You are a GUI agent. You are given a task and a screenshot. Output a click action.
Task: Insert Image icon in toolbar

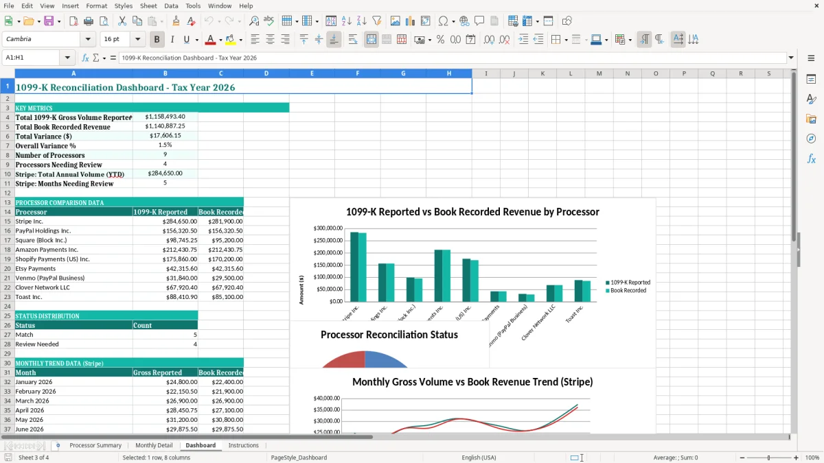coord(396,21)
